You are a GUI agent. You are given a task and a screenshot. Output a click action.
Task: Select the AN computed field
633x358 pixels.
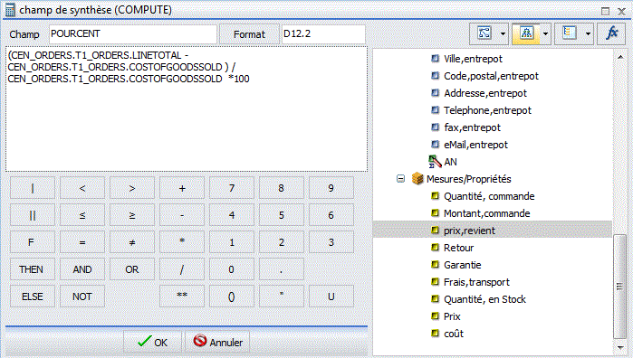[450, 162]
